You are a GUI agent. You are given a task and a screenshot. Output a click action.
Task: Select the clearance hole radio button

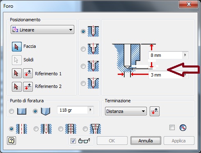pos(36,129)
